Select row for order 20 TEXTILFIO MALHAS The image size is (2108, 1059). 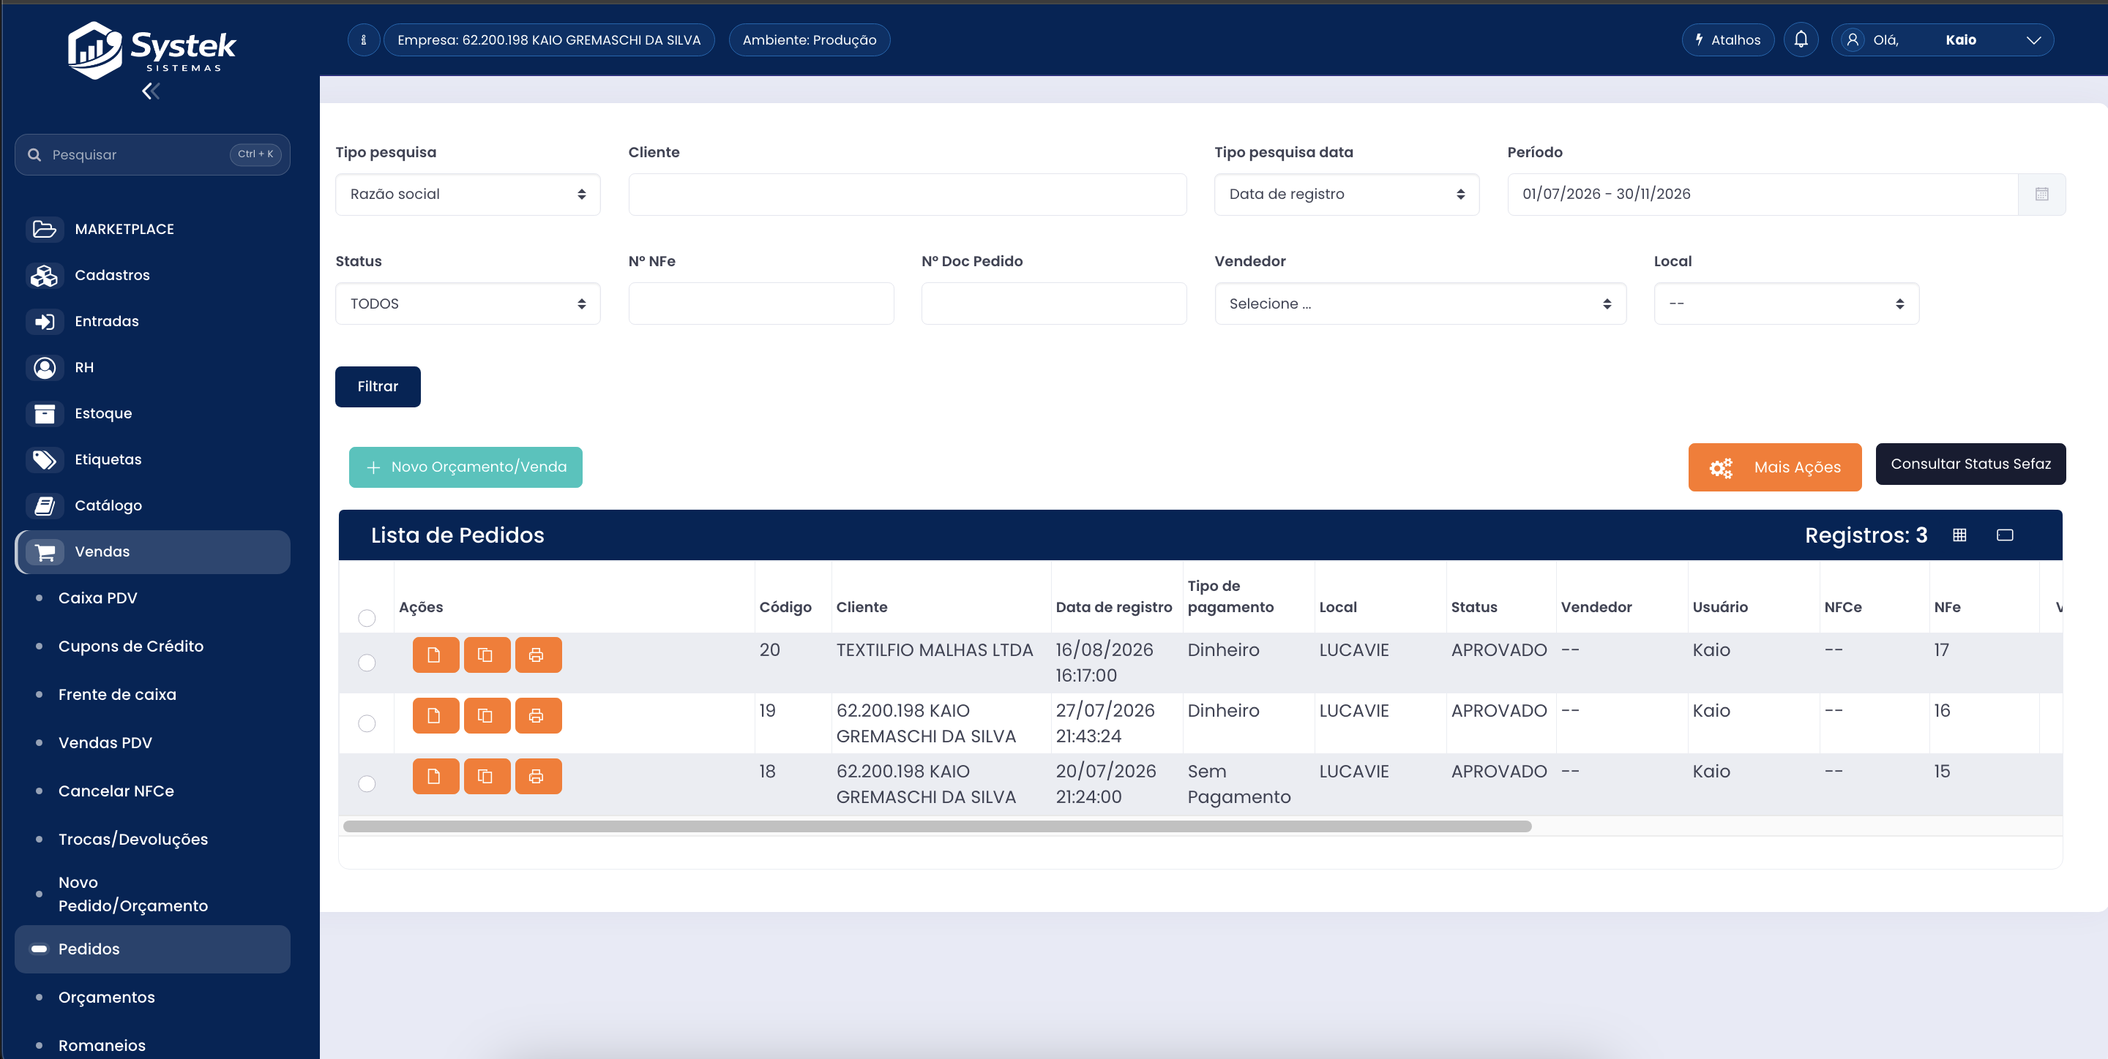pyautogui.click(x=367, y=663)
